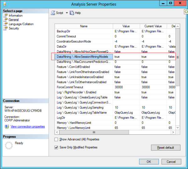
Task: Click the dialog title bar app icon
Action: tap(5, 4)
